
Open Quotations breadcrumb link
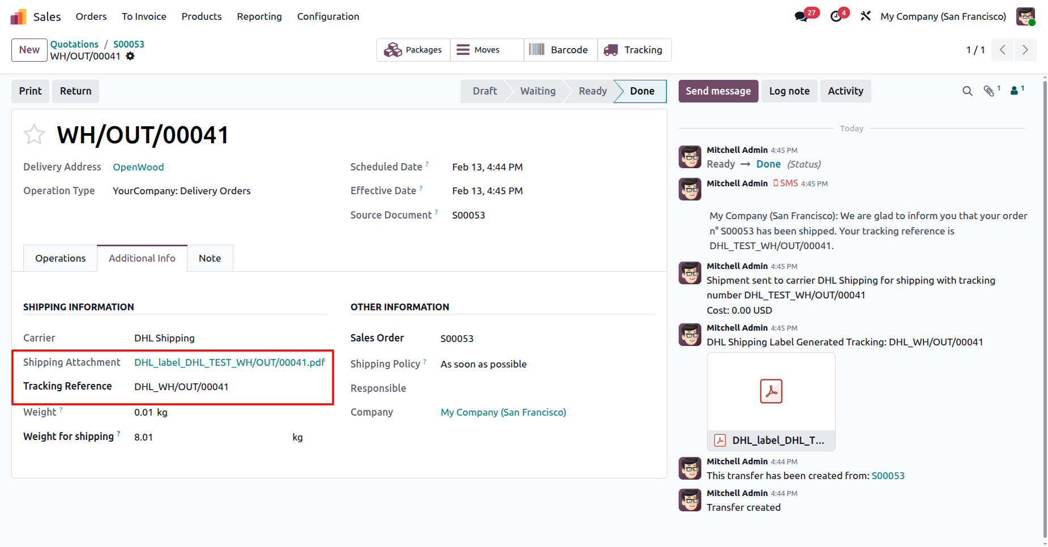pos(74,44)
